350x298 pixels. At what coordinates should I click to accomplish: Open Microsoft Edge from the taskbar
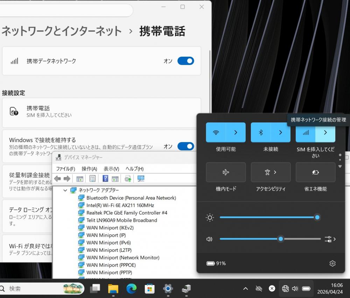tap(131, 289)
